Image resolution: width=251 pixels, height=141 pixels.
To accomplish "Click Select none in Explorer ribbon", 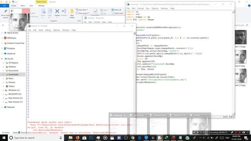I will (x=117, y=13).
